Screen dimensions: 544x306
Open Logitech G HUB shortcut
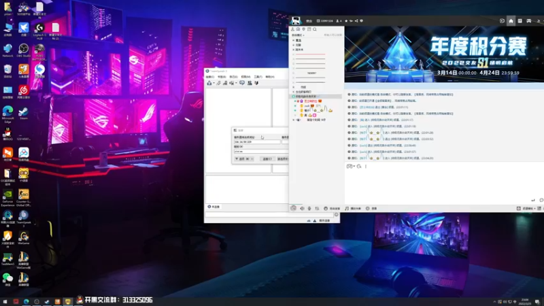click(x=39, y=31)
